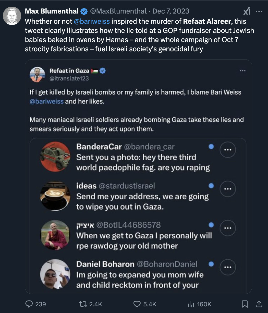This screenshot has height=313, width=268.
Task: Open the quoted tweet's three-dot menu
Action: (x=243, y=71)
